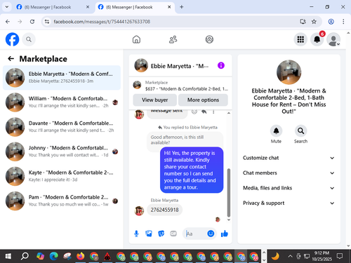Viewport: 351px width, 263px height.
Task: Click the chat scrollbar thumb
Action: pos(229,193)
